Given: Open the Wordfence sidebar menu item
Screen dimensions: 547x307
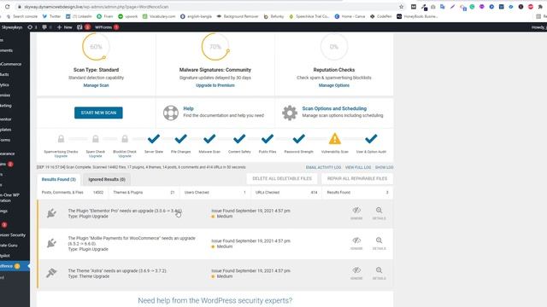Looking at the screenshot, I should click(x=15, y=266).
